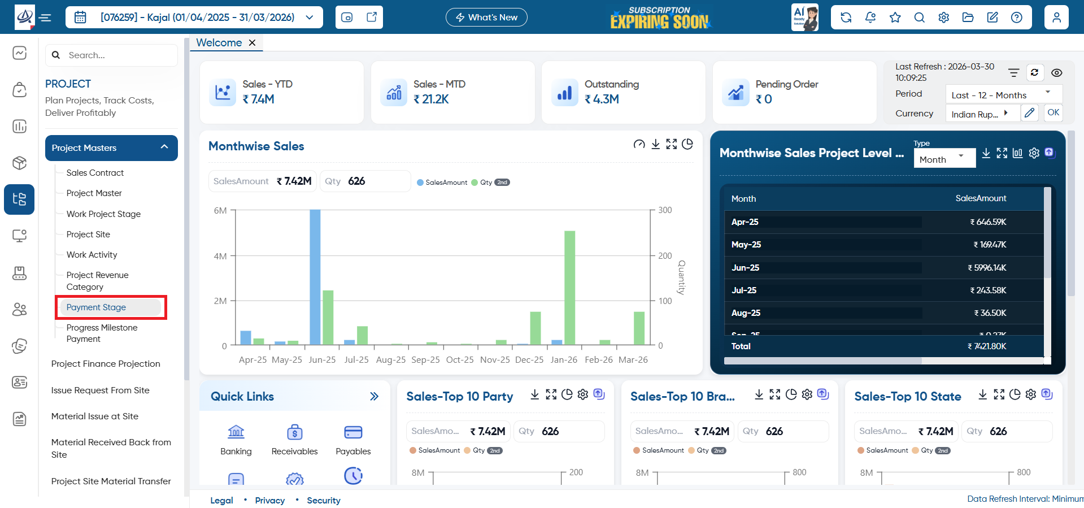Open settings gear of Monthwise Sales Project Level
This screenshot has width=1084, height=508.
[x=1034, y=153]
